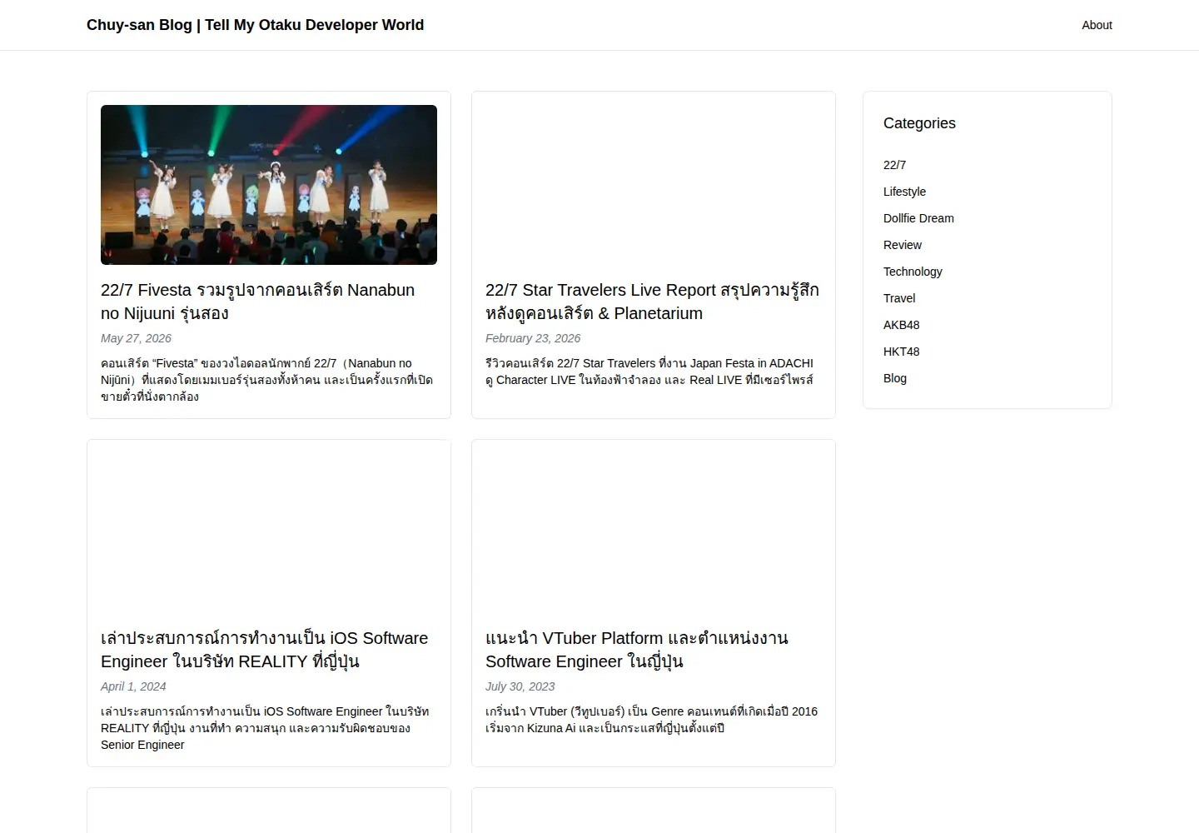Click the May 27, 2026 post date

pos(136,338)
